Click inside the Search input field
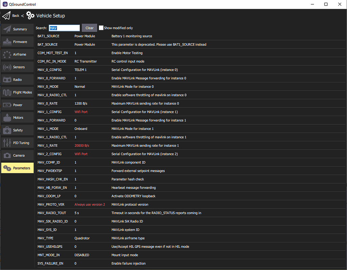Screen dimensions: 347x270 64,28
